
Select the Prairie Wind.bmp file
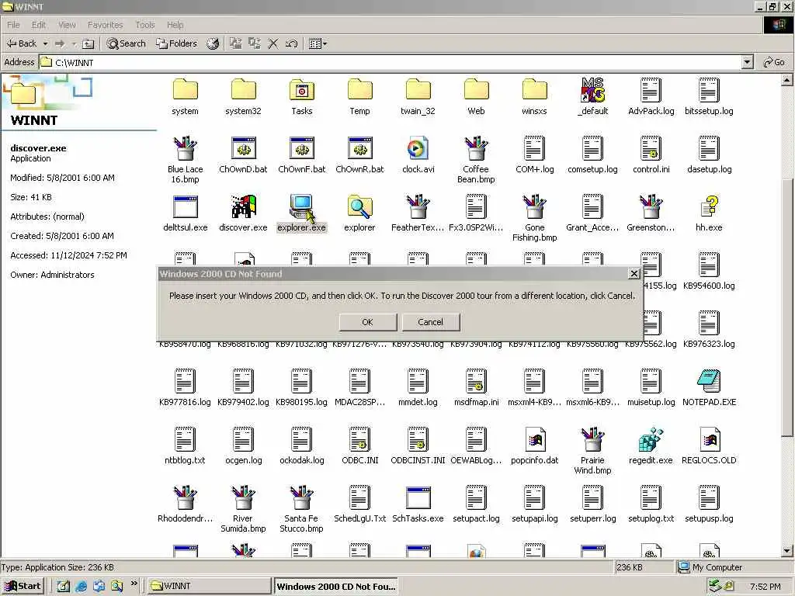(x=592, y=451)
